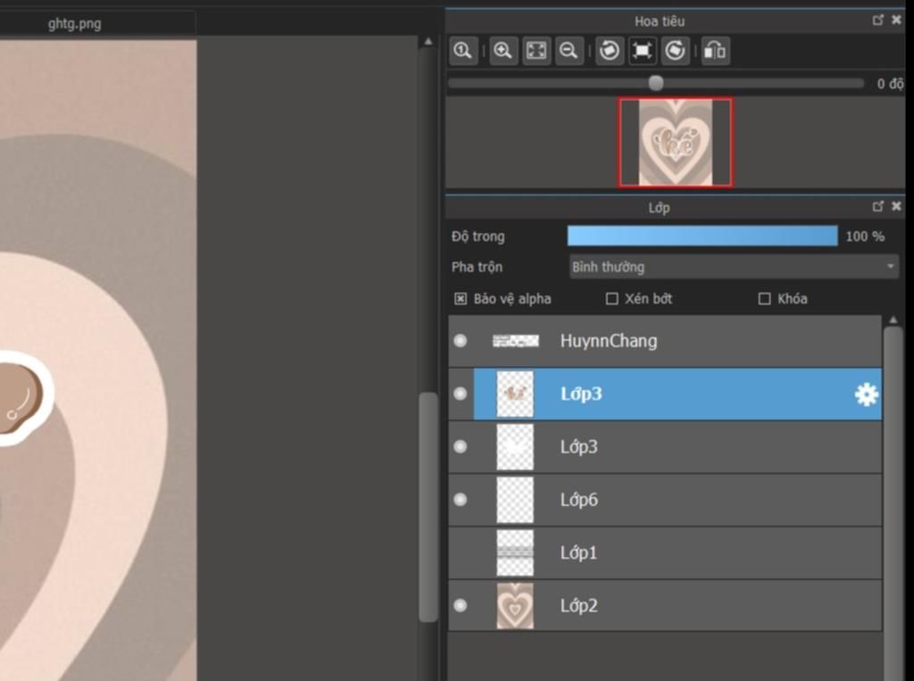This screenshot has height=681, width=914.
Task: Undock the Lớp panel
Action: tap(878, 206)
